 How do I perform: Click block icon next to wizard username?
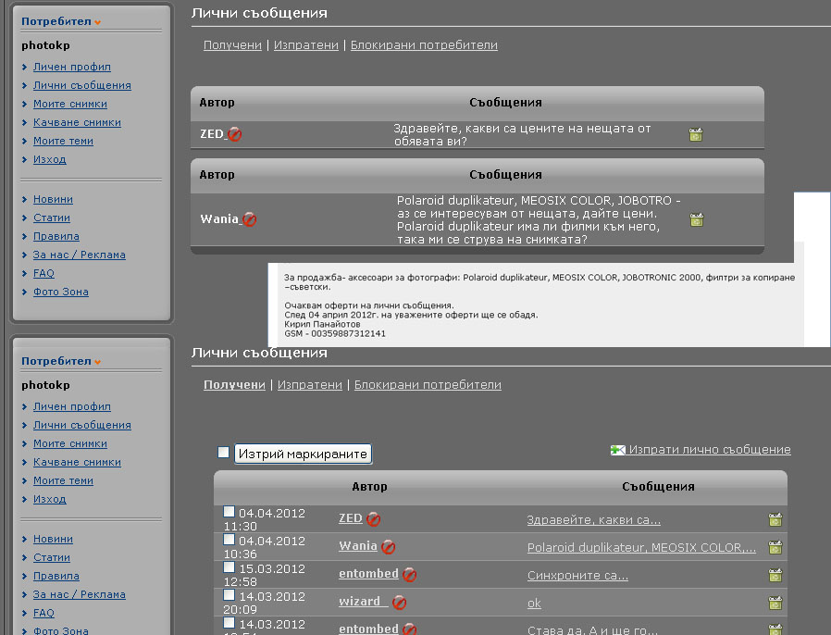(x=400, y=603)
